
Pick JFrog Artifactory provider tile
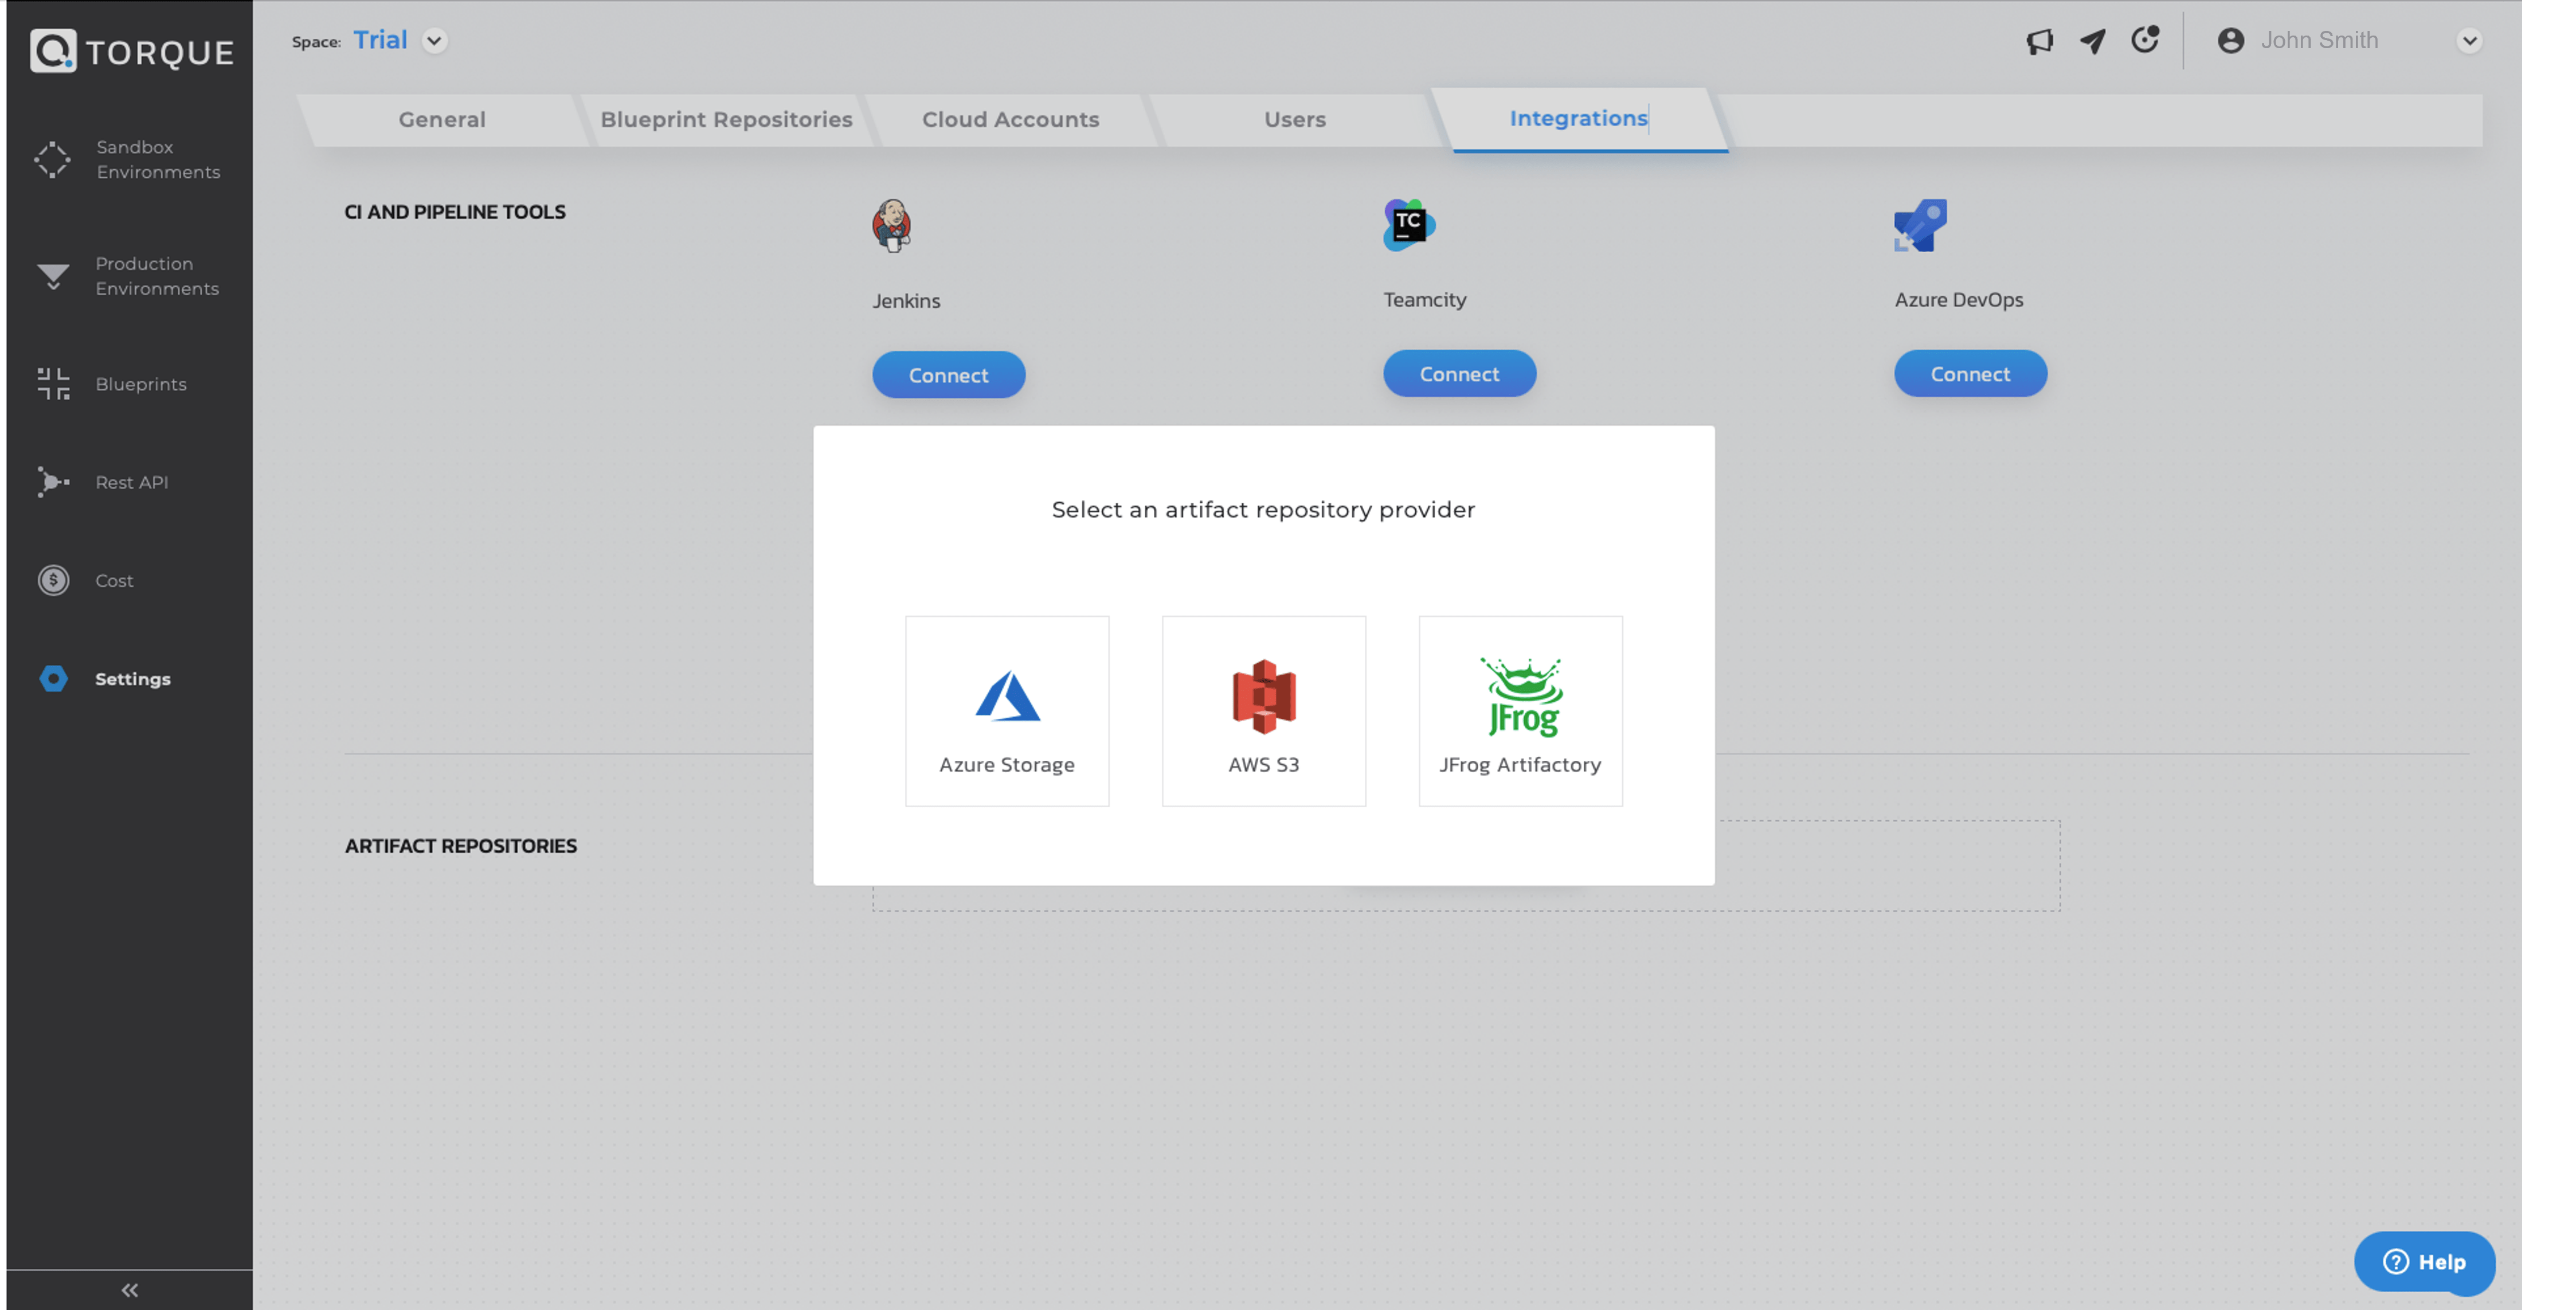1520,711
